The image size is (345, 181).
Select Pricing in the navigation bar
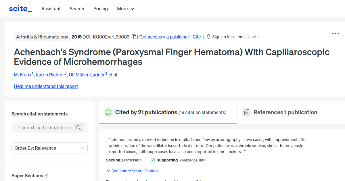[x=100, y=9]
